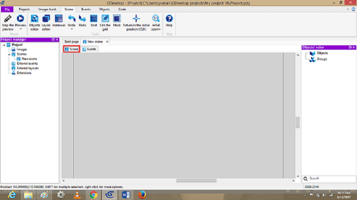The image size is (357, 200).
Task: Select External layouts in project tree
Action: point(28,68)
